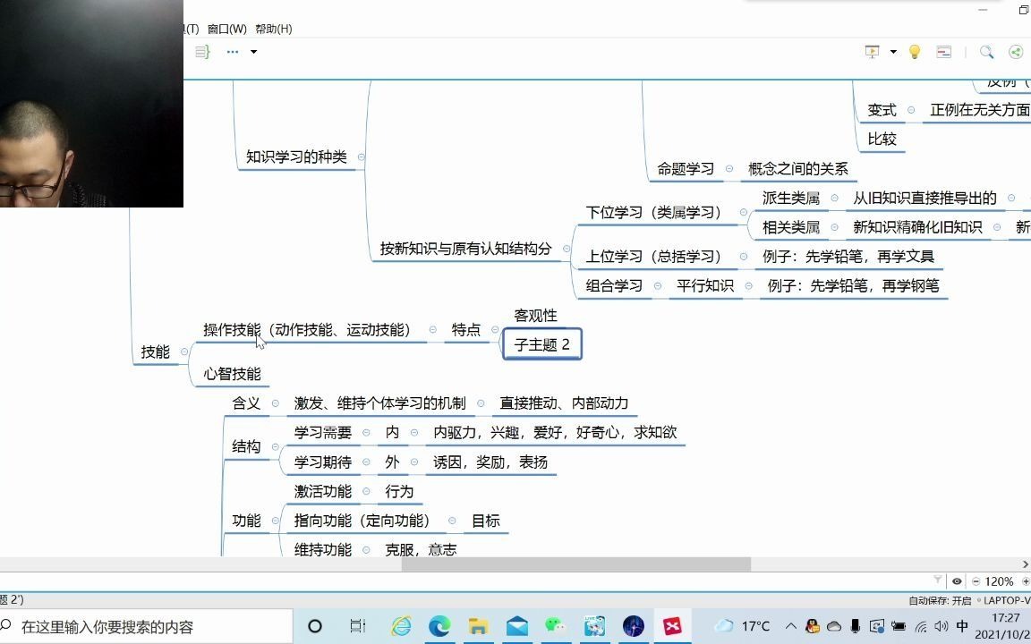Click the filter icon in the status bar
The image size is (1031, 644).
pos(938,581)
